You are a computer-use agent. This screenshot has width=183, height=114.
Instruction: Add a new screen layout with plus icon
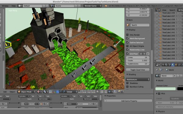(44, 6)
